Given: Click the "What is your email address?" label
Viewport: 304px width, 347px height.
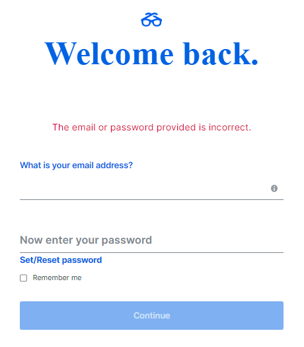Looking at the screenshot, I should 76,166.
